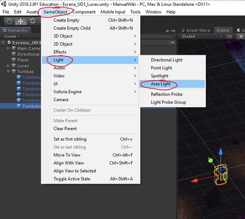Screen dimensions: 245x219
Task: Open the Create dropdown in Hierarchy
Action: [x=12, y=36]
